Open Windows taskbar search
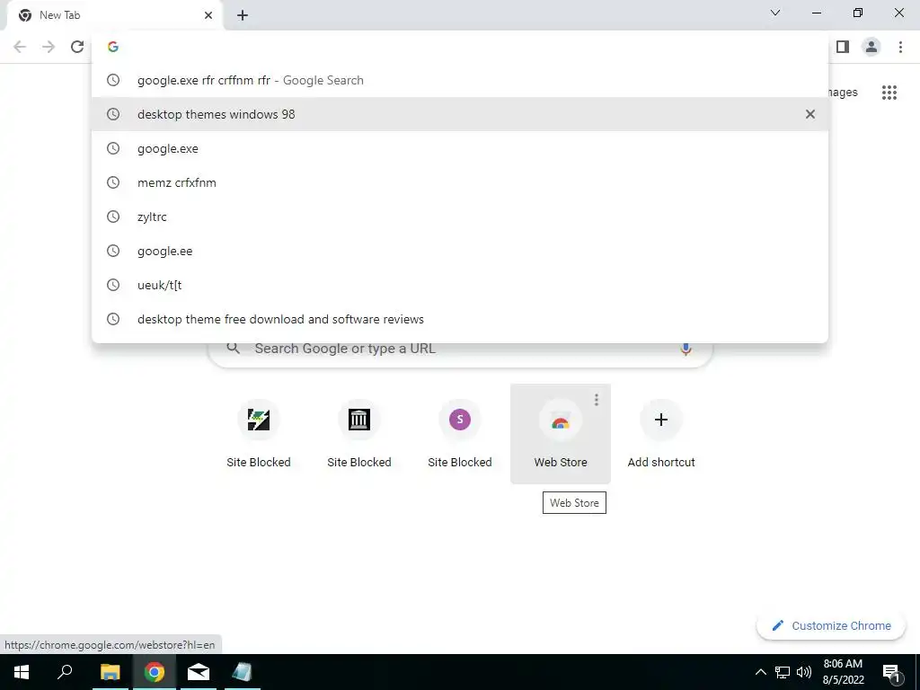920x690 pixels. (x=65, y=672)
